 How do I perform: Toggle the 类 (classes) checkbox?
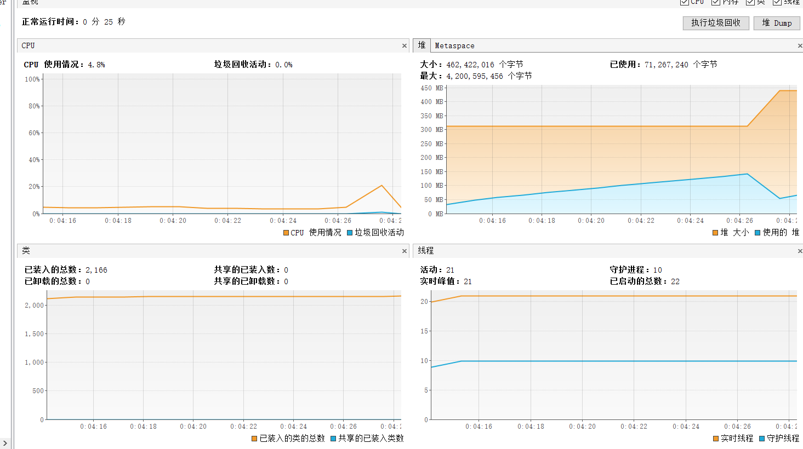(x=750, y=2)
